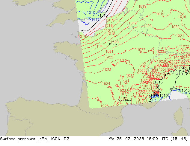
Task: Select the blue 1011 isobar label
Action: (156, 100)
